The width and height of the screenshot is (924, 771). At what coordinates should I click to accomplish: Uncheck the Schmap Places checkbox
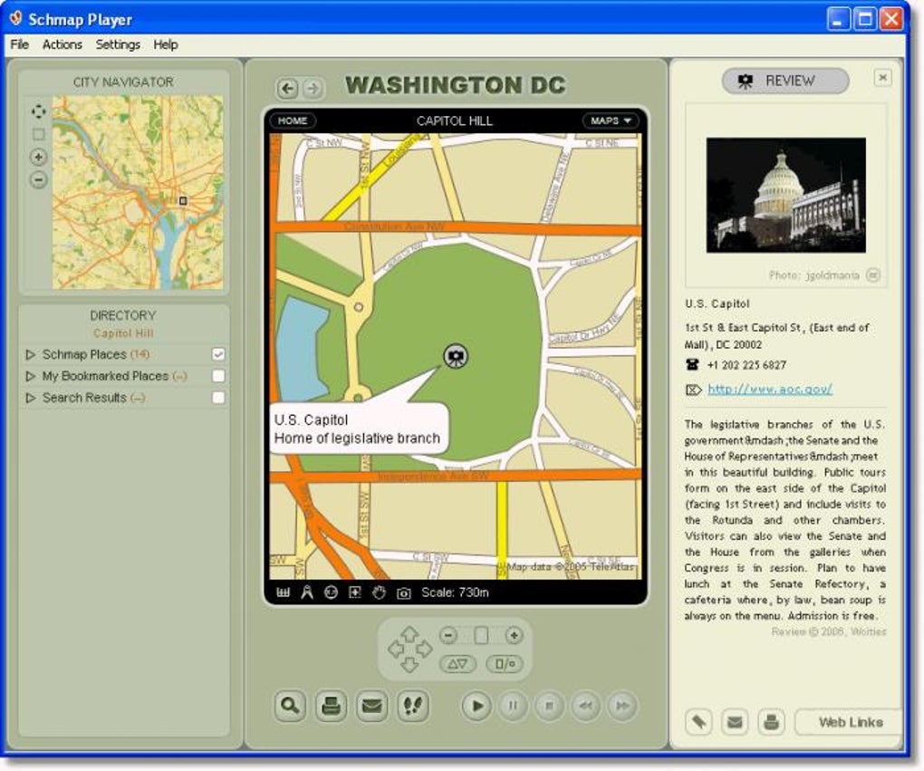[218, 354]
